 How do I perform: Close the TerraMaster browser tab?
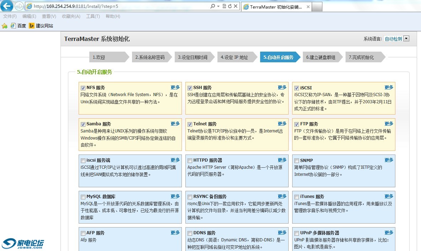308,7
